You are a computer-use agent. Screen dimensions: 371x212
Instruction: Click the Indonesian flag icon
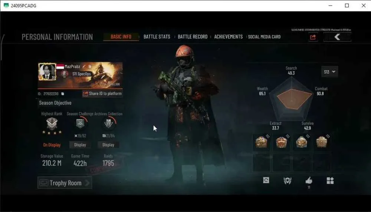pyautogui.click(x=60, y=67)
